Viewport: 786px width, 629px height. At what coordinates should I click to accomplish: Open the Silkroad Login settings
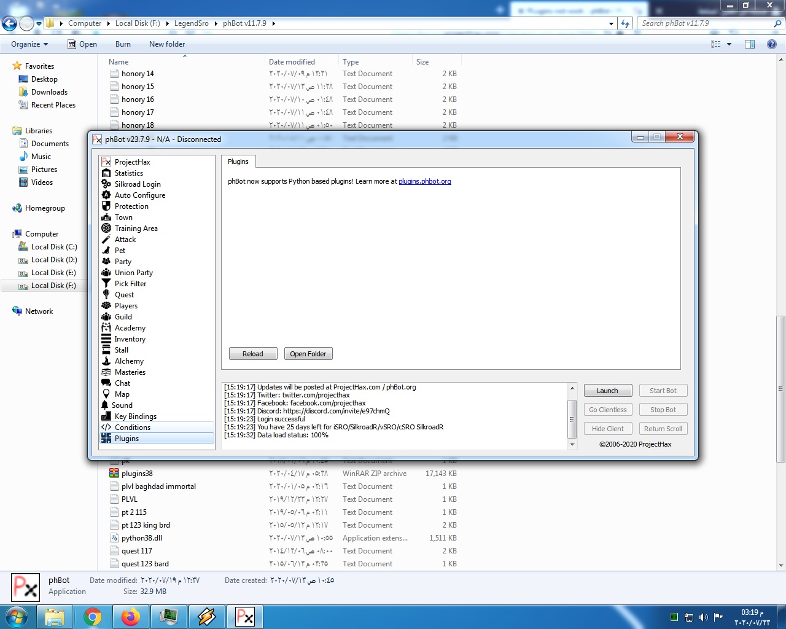coord(138,184)
